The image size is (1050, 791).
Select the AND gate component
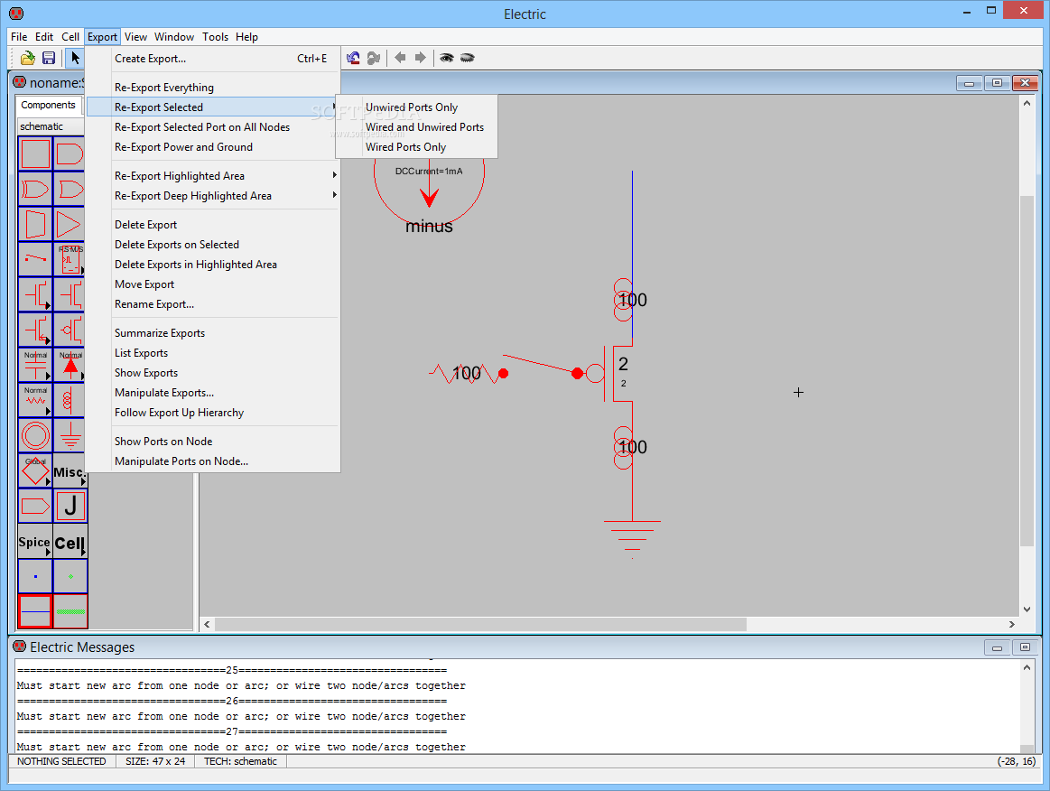[70, 154]
